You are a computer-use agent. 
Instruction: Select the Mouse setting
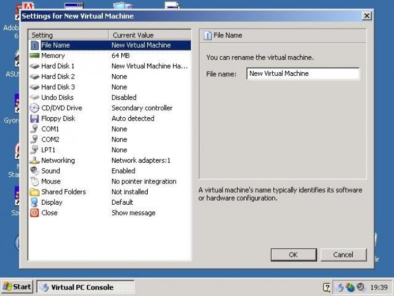[110, 181]
